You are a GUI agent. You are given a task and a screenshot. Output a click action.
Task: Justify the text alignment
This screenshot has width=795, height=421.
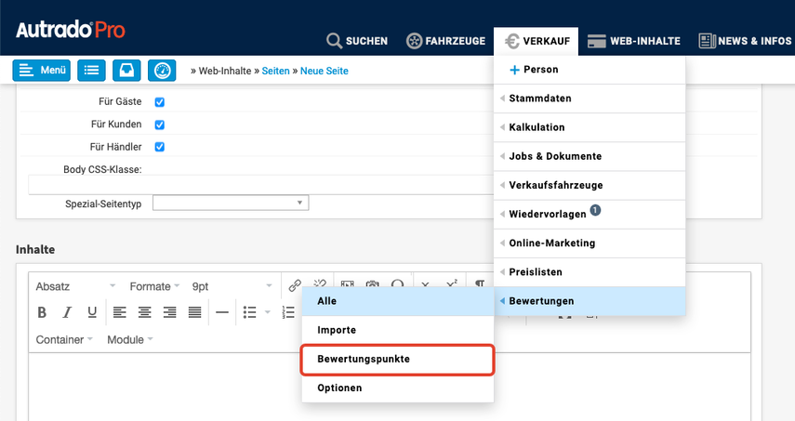[x=194, y=312]
